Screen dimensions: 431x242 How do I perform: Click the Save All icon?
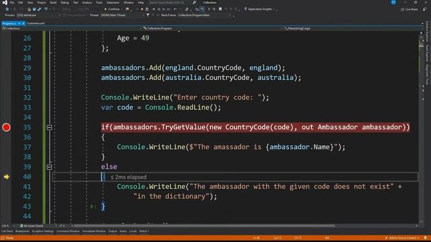point(39,9)
